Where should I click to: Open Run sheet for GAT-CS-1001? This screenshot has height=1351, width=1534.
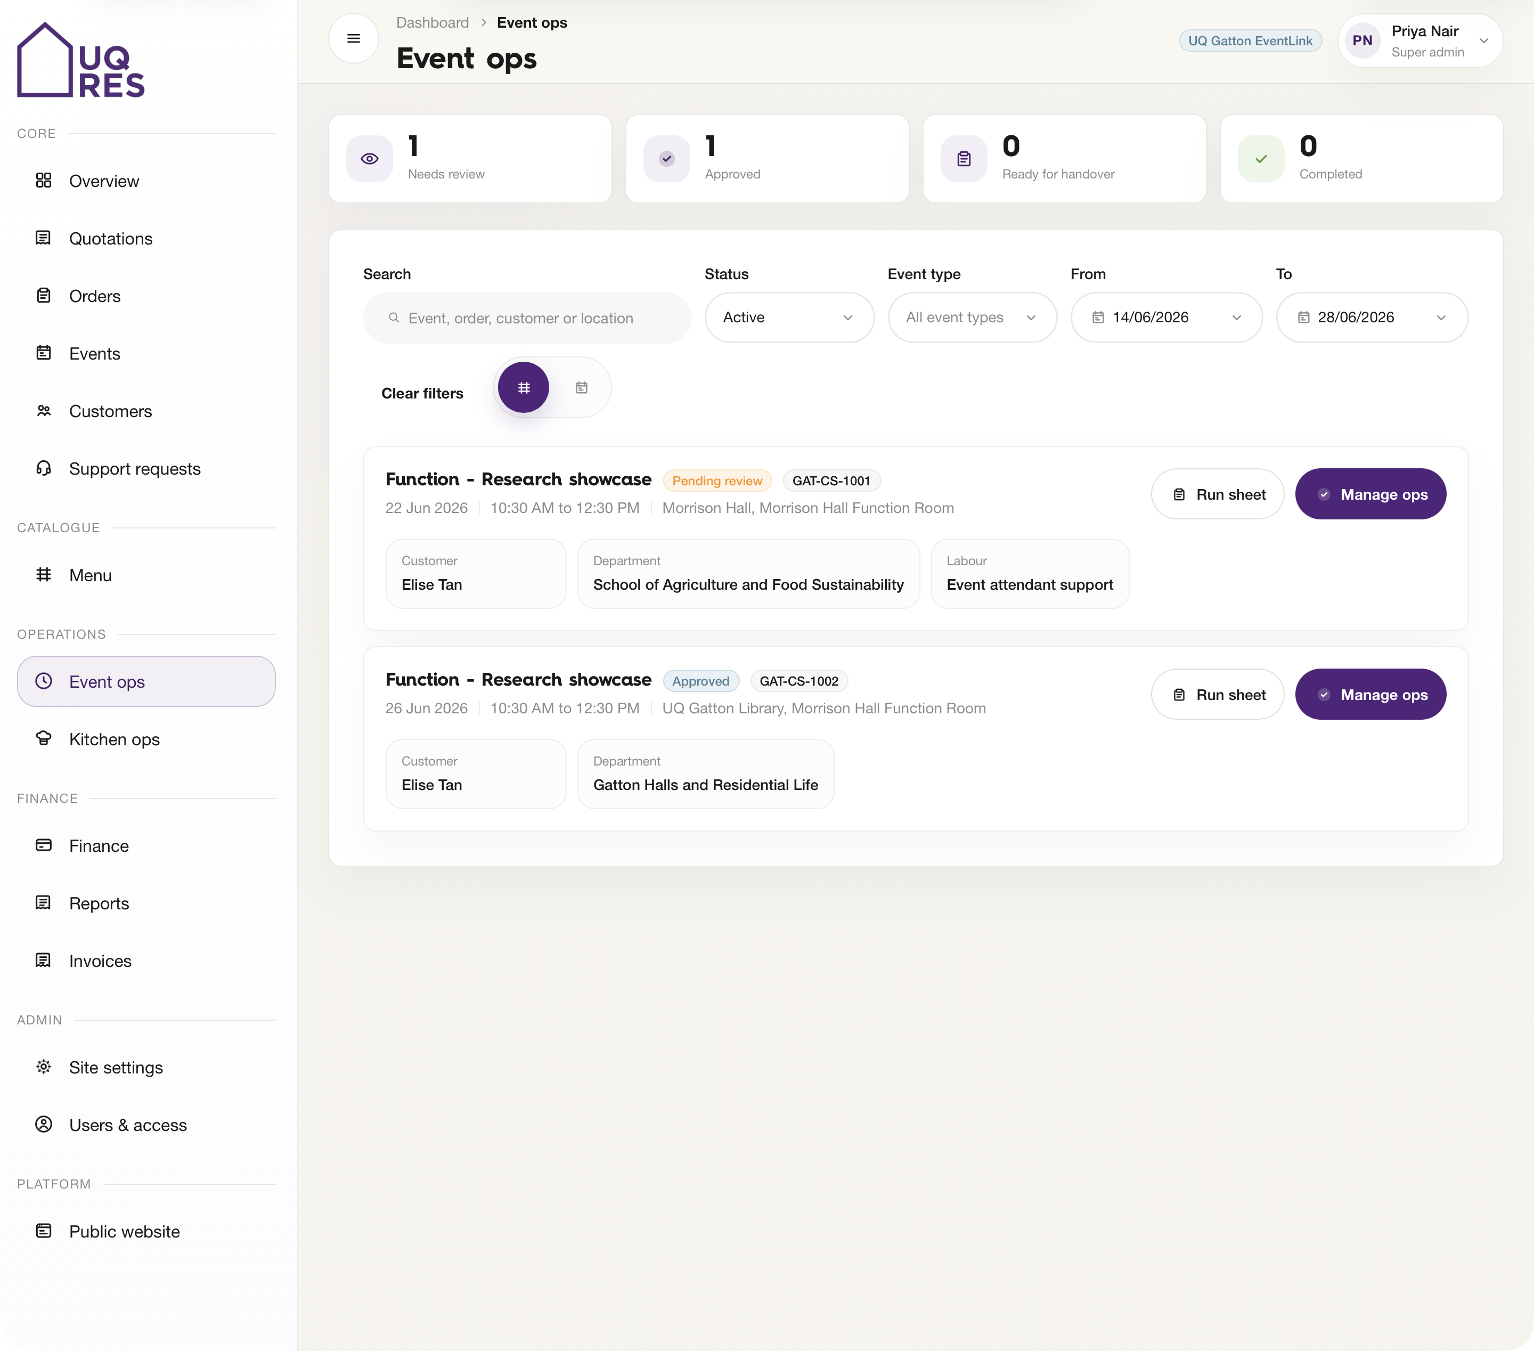point(1217,494)
